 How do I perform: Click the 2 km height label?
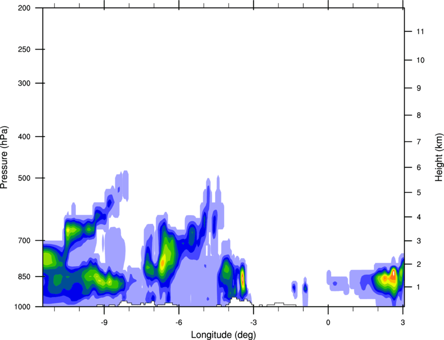pyautogui.click(x=419, y=264)
